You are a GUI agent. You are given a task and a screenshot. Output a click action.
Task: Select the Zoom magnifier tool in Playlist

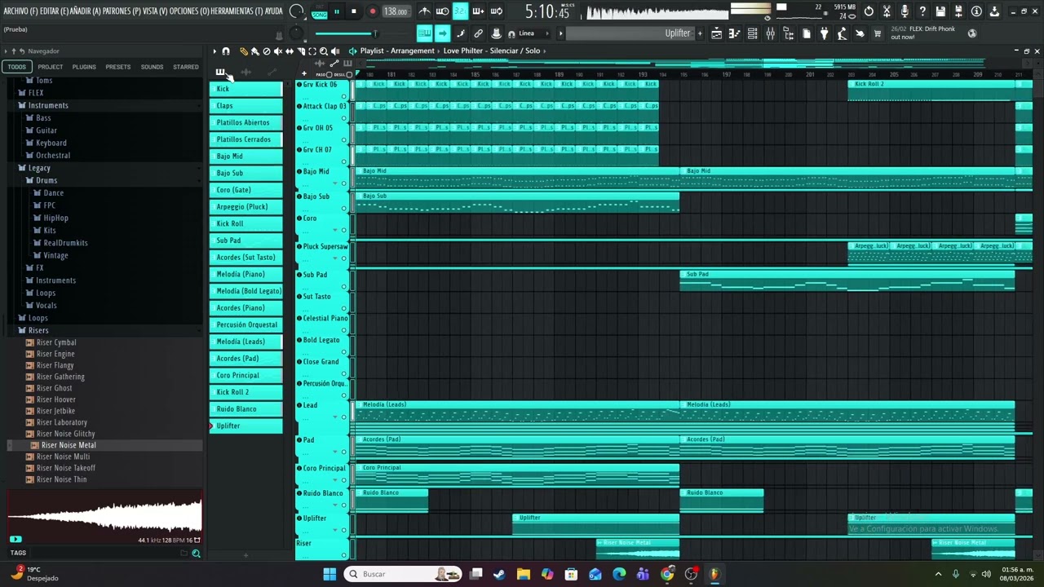tap(324, 51)
